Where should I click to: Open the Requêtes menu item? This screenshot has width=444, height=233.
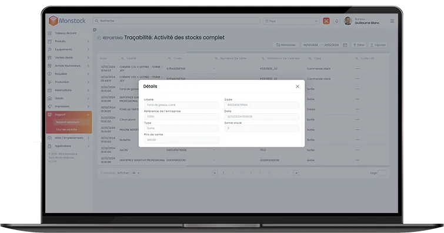[x=61, y=74]
